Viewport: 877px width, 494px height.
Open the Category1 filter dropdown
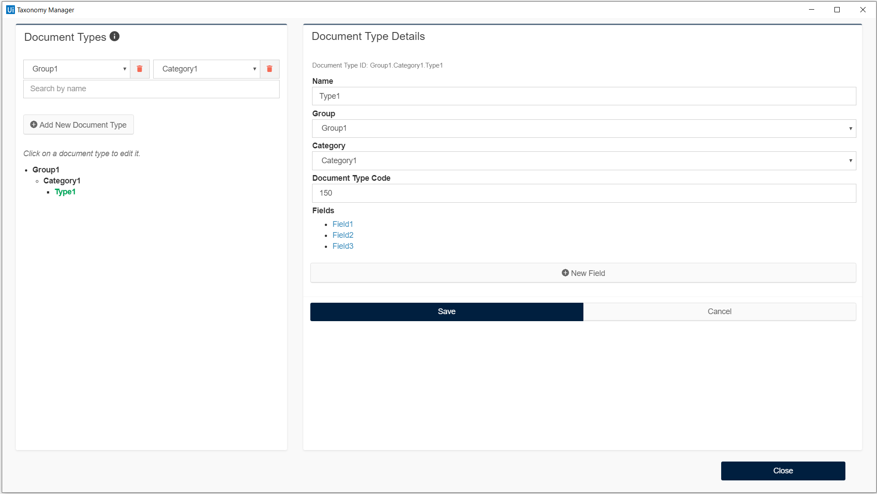(x=207, y=69)
